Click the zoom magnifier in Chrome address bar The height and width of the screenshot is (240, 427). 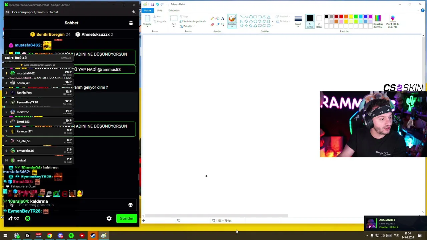pos(133,12)
